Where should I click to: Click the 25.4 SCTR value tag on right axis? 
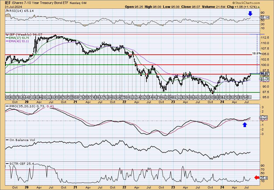(264, 178)
